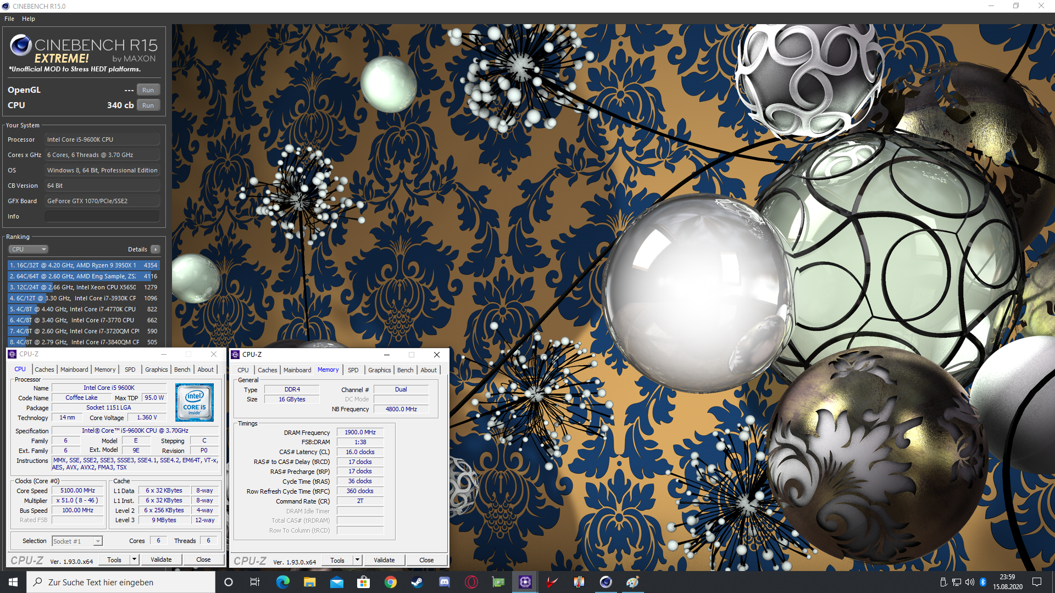Click the Cortana circle icon in taskbar
The width and height of the screenshot is (1055, 593).
[x=229, y=582]
